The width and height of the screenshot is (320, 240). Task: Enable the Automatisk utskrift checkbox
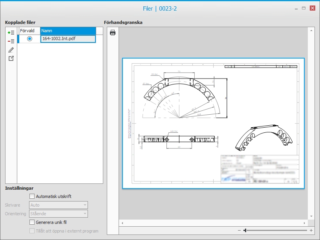point(32,196)
